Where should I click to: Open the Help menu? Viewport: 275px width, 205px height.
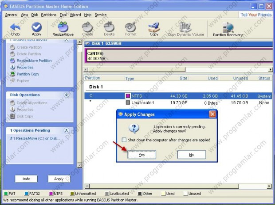point(88,15)
